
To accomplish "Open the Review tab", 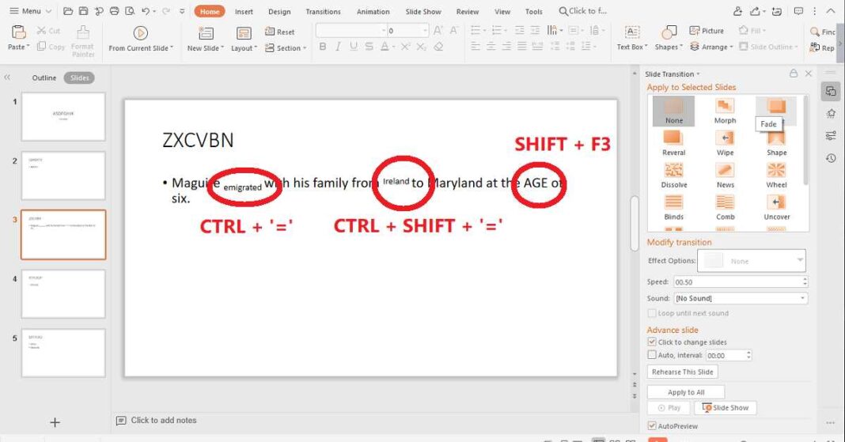I will [468, 11].
